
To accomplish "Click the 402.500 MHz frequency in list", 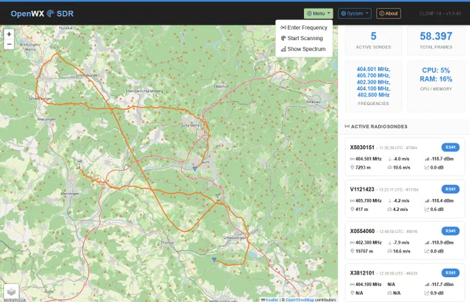I will 373,95.
